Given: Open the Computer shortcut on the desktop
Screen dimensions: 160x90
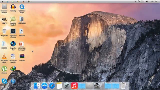Looking at the screenshot, I should tap(4, 7).
